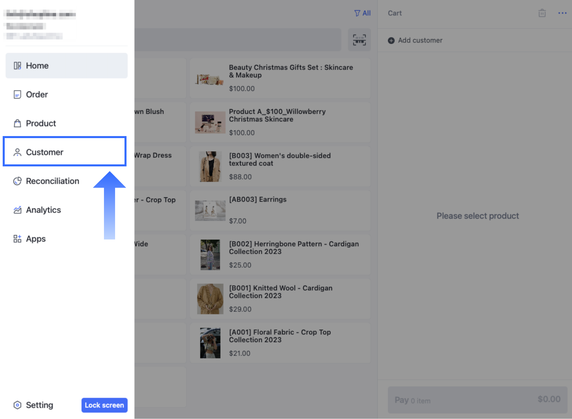This screenshot has width=572, height=419.
Task: Click the Customer person icon
Action: (17, 152)
